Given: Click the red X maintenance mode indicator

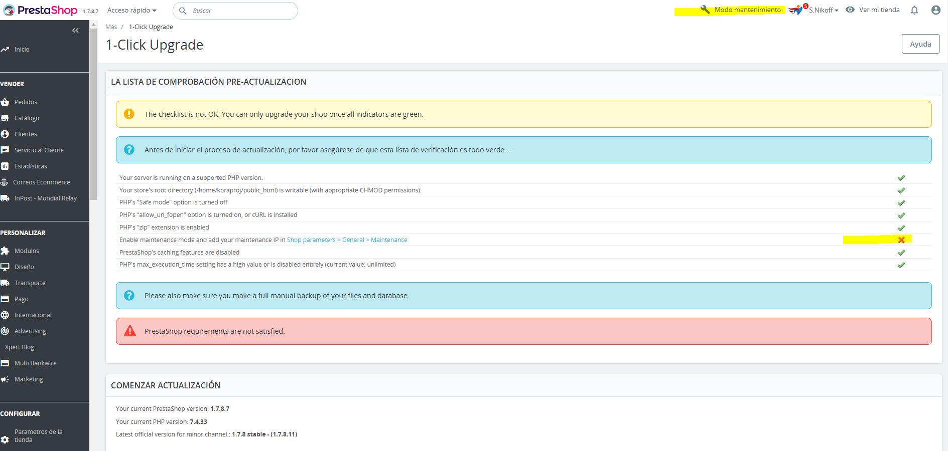Looking at the screenshot, I should pos(901,240).
